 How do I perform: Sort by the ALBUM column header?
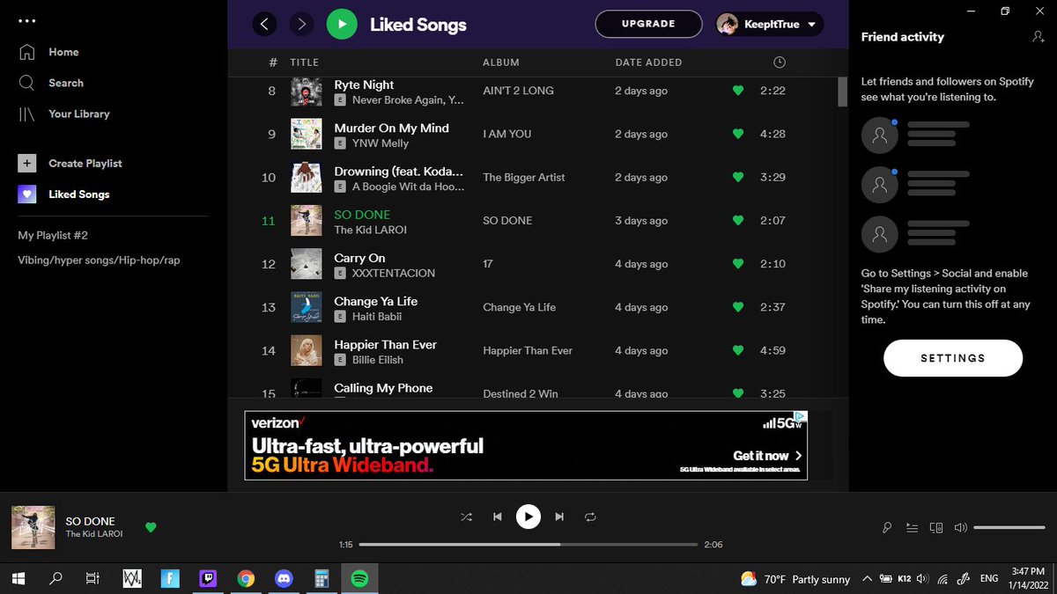click(x=501, y=62)
